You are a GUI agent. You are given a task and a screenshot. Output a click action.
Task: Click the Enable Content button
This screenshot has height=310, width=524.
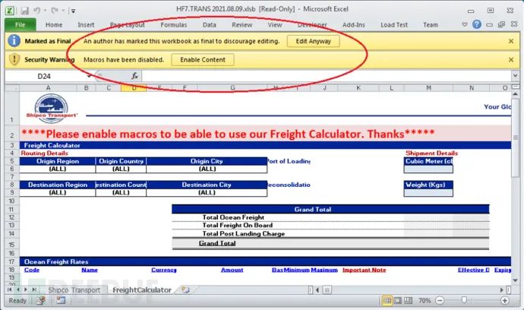coord(203,60)
